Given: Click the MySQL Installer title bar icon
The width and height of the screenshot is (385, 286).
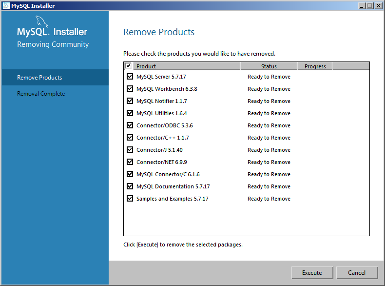Looking at the screenshot, I should click(x=6, y=6).
